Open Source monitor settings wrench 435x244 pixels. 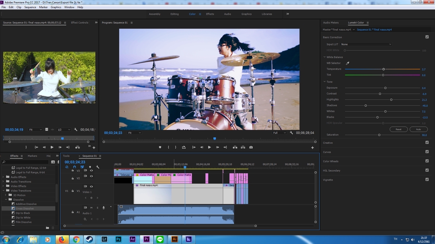(x=76, y=130)
